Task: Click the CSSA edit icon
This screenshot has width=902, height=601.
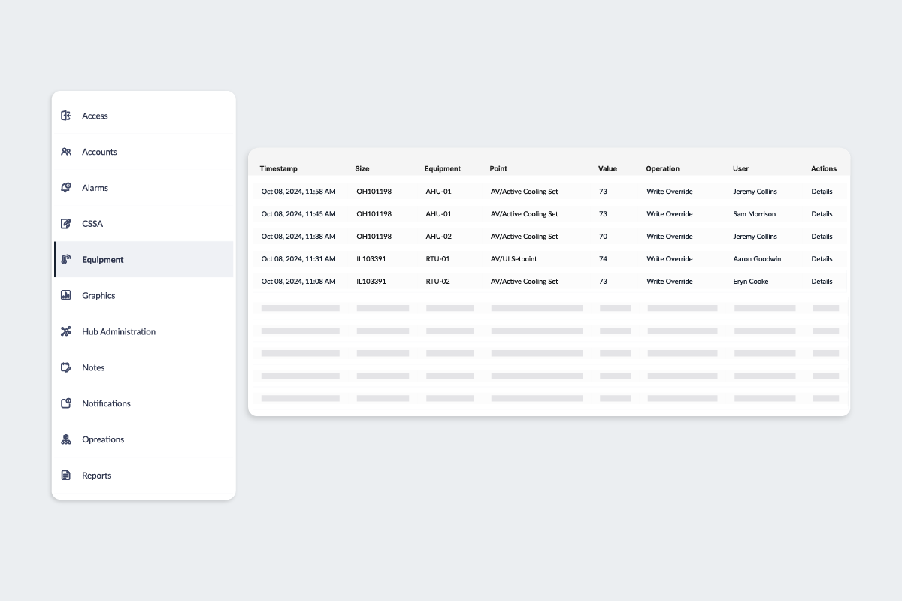Action: (66, 224)
